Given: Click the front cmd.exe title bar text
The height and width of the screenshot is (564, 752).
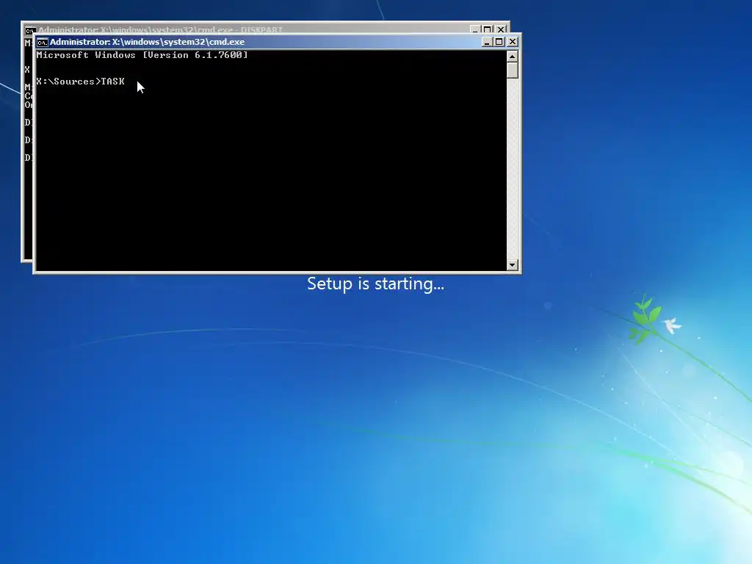Looking at the screenshot, I should (147, 42).
